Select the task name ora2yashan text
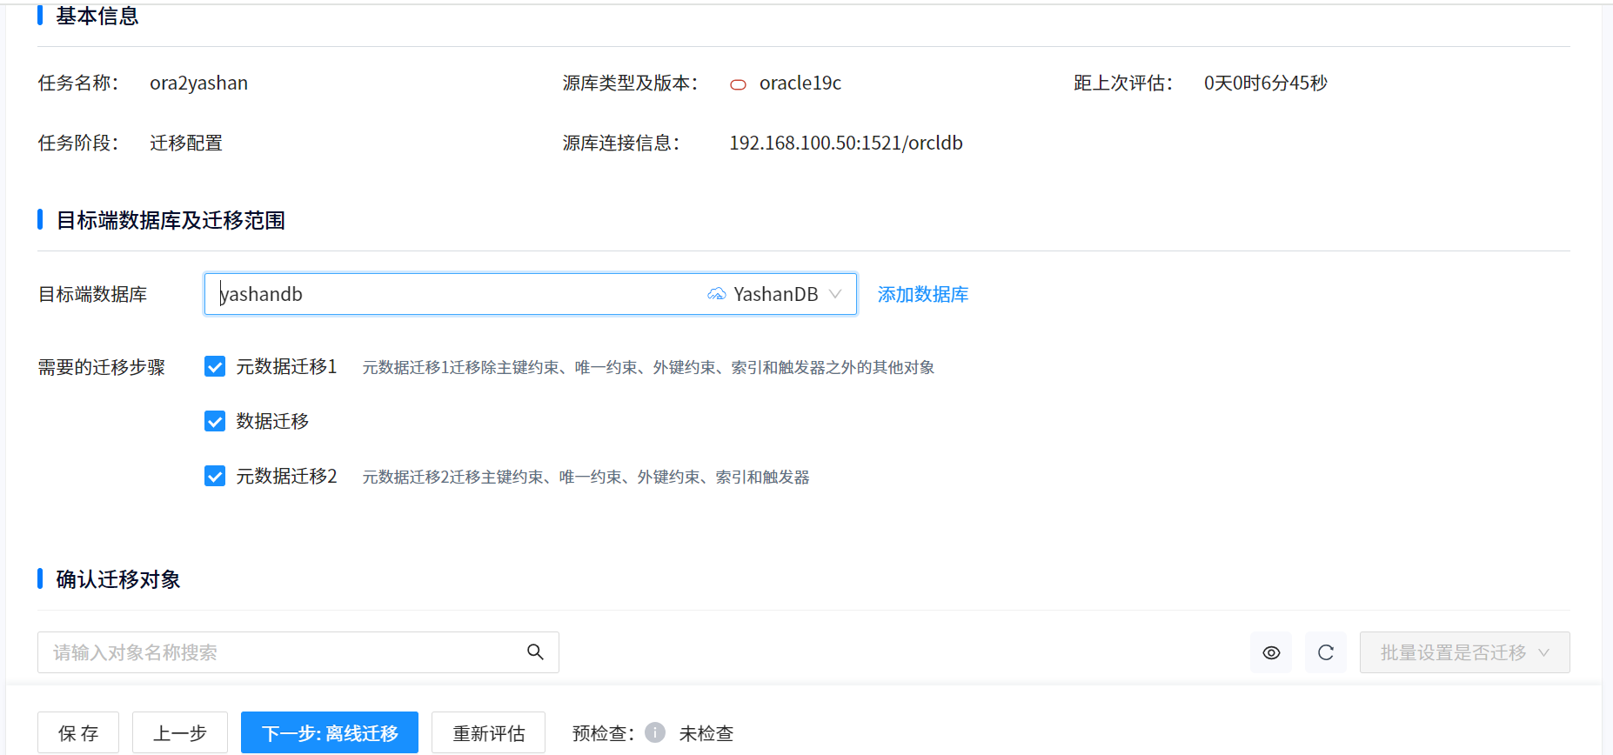Screen dimensions: 1613x755 [x=198, y=83]
